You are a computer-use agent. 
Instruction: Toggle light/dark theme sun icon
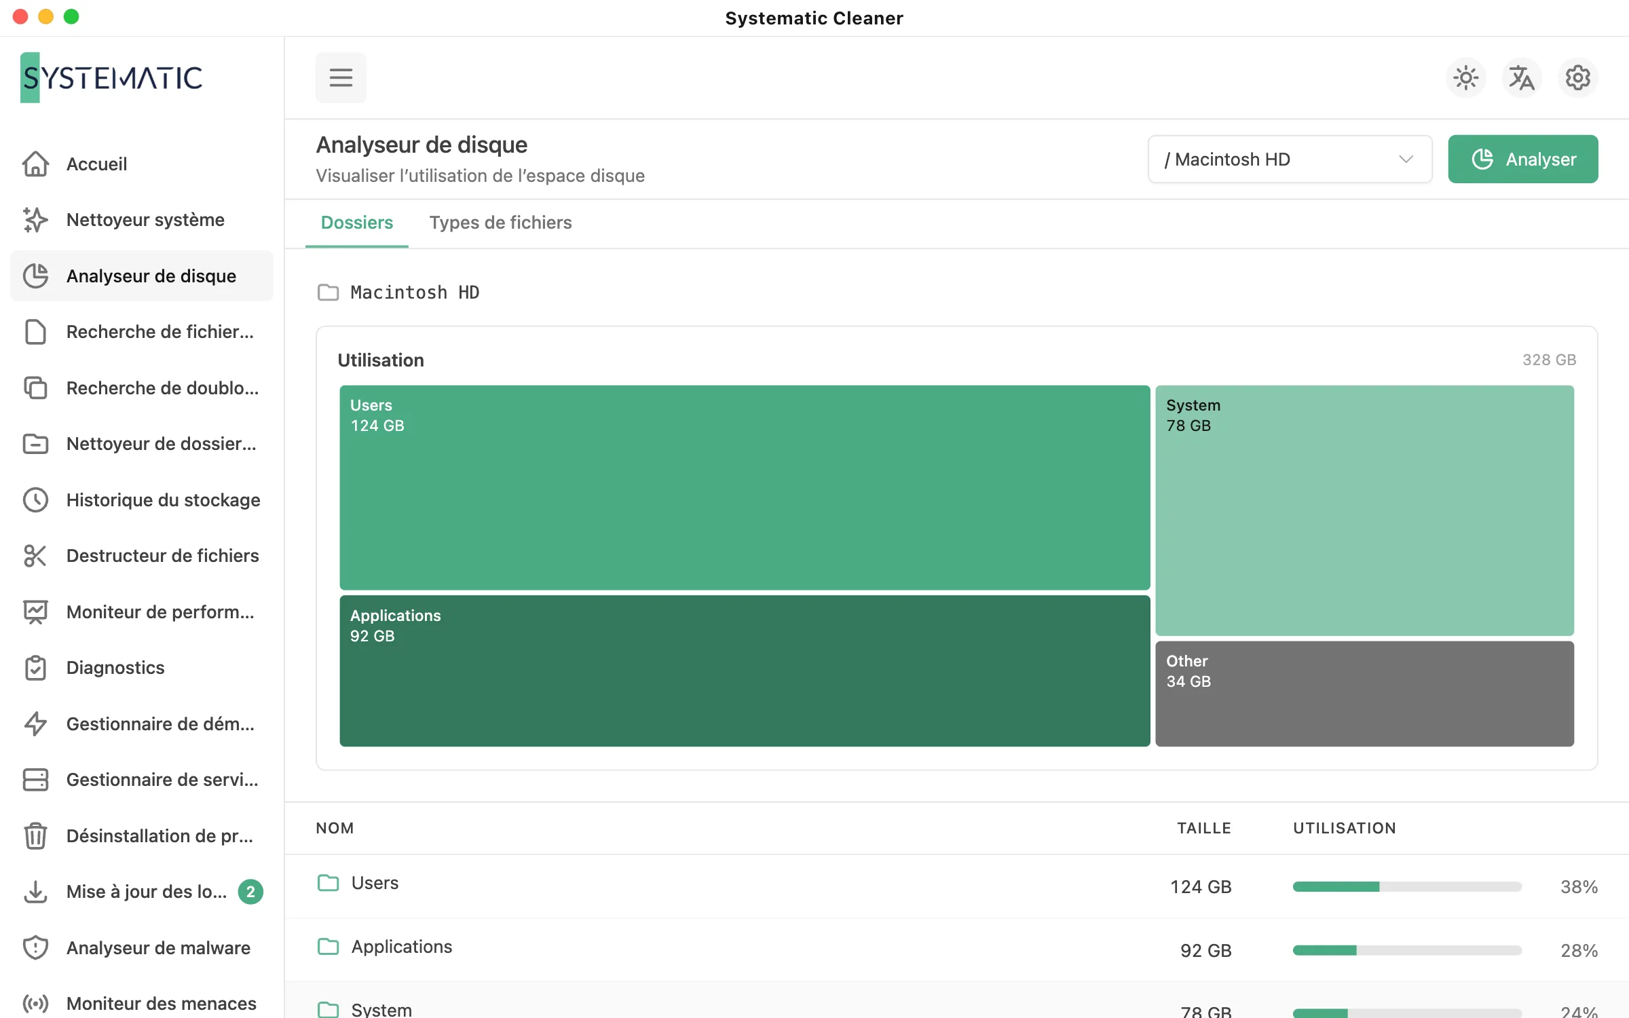click(x=1466, y=78)
